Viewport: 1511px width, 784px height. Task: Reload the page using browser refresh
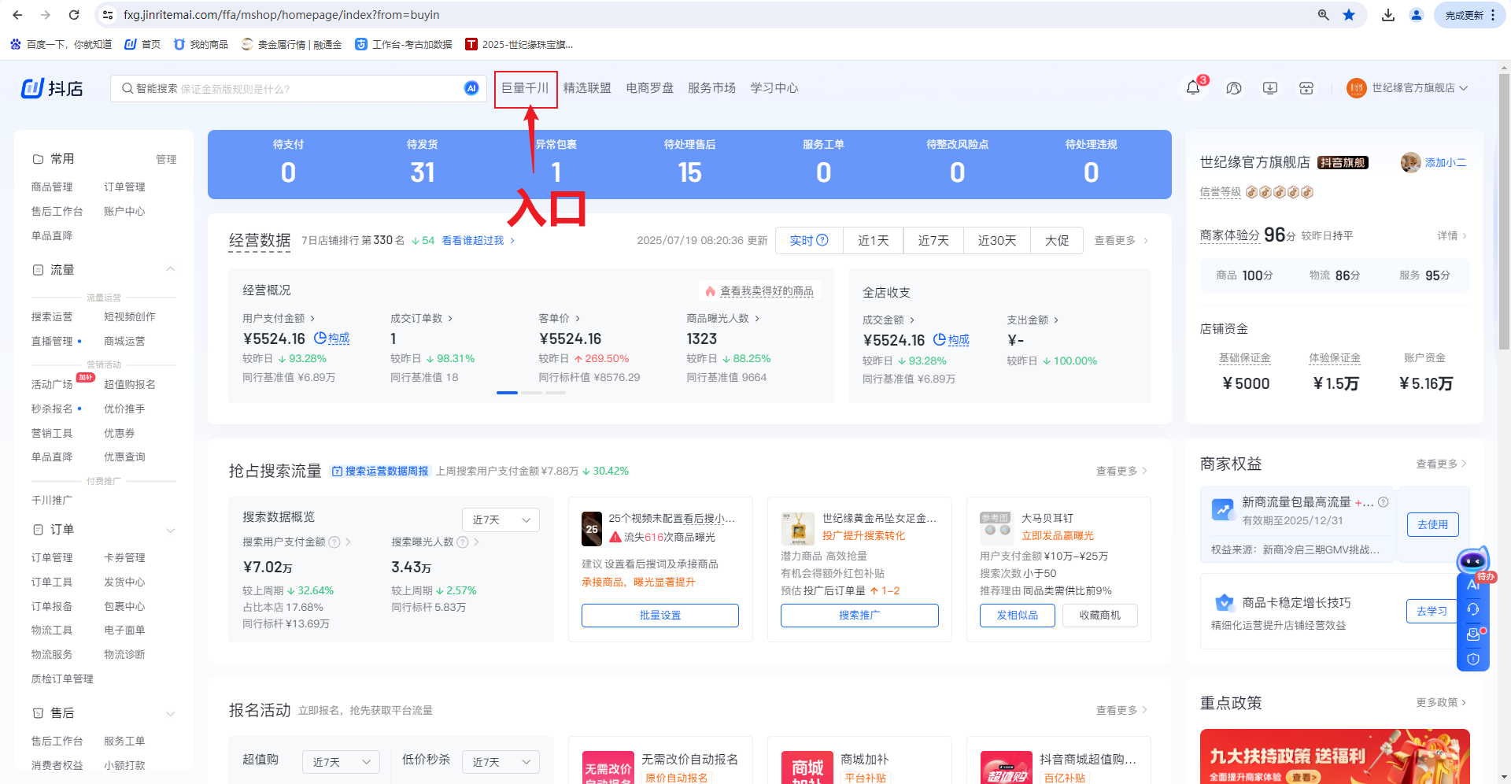coord(74,15)
